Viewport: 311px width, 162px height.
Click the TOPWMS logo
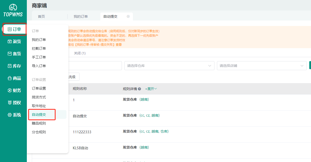pyautogui.click(x=13, y=11)
